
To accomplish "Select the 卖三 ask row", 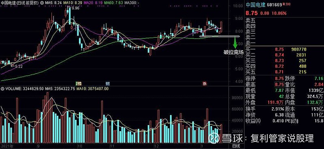I will pos(285,32).
